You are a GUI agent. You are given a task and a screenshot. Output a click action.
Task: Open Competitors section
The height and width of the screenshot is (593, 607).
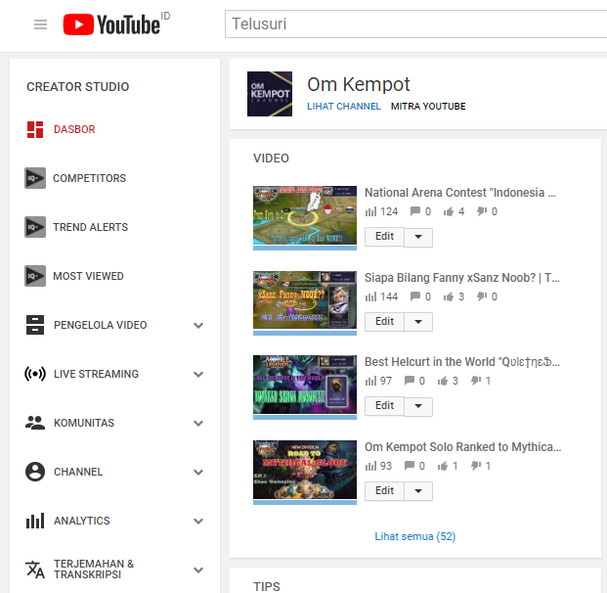[x=89, y=178]
